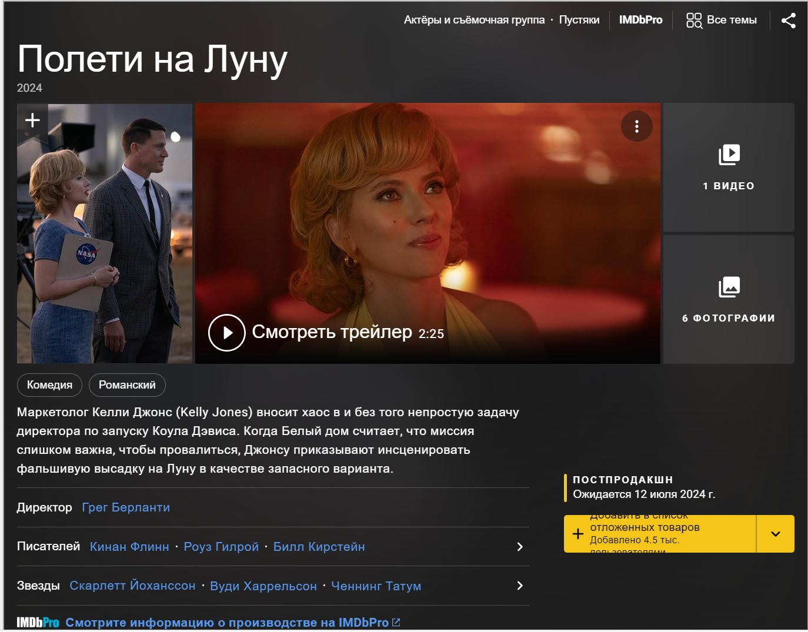Image resolution: width=808 pixels, height=632 pixels.
Task: Open the Пустяки link
Action: click(579, 20)
